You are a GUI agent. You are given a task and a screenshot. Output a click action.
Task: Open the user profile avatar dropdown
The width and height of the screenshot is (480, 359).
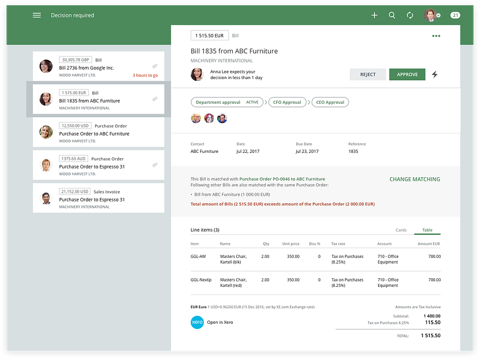(x=432, y=15)
